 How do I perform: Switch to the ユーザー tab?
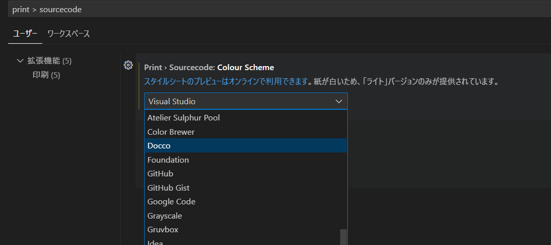[x=25, y=34]
